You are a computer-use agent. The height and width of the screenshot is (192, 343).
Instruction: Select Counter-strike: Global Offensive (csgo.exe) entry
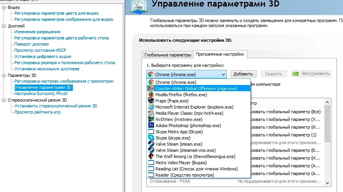pos(199,88)
